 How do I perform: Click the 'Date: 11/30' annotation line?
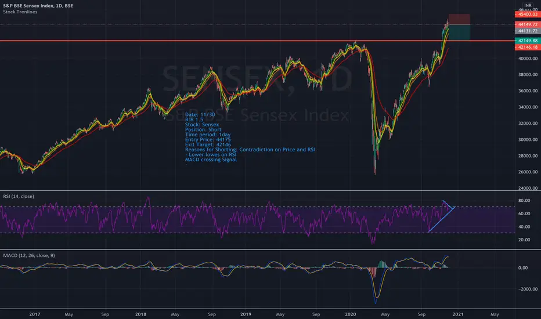pos(200,114)
